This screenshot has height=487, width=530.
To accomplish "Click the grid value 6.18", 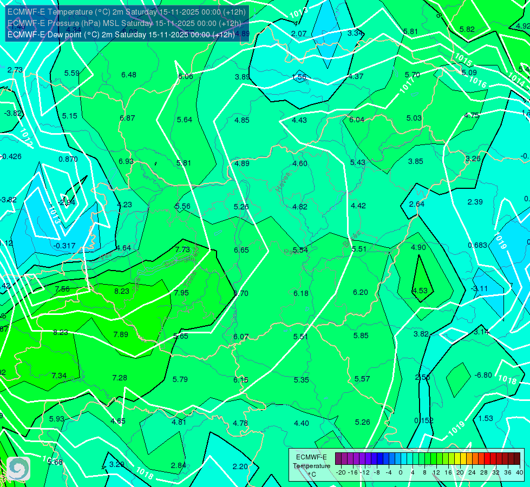I will tap(301, 293).
